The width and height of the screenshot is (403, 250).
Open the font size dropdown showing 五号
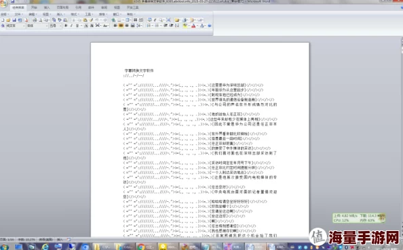coord(56,26)
